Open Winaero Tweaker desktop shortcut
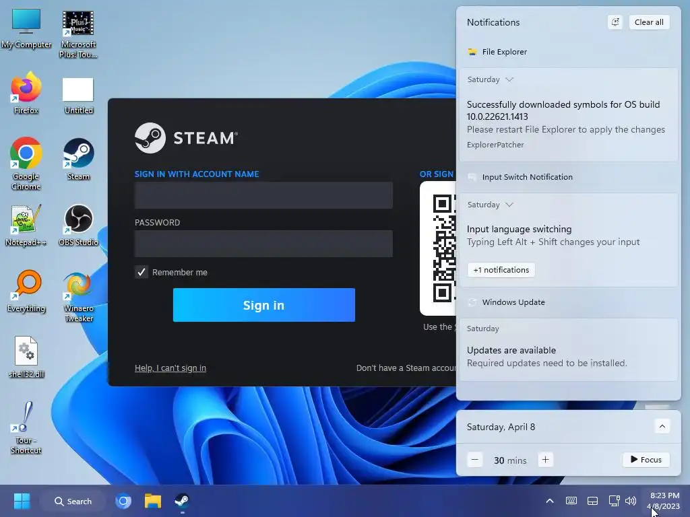This screenshot has width=690, height=517. (78, 297)
